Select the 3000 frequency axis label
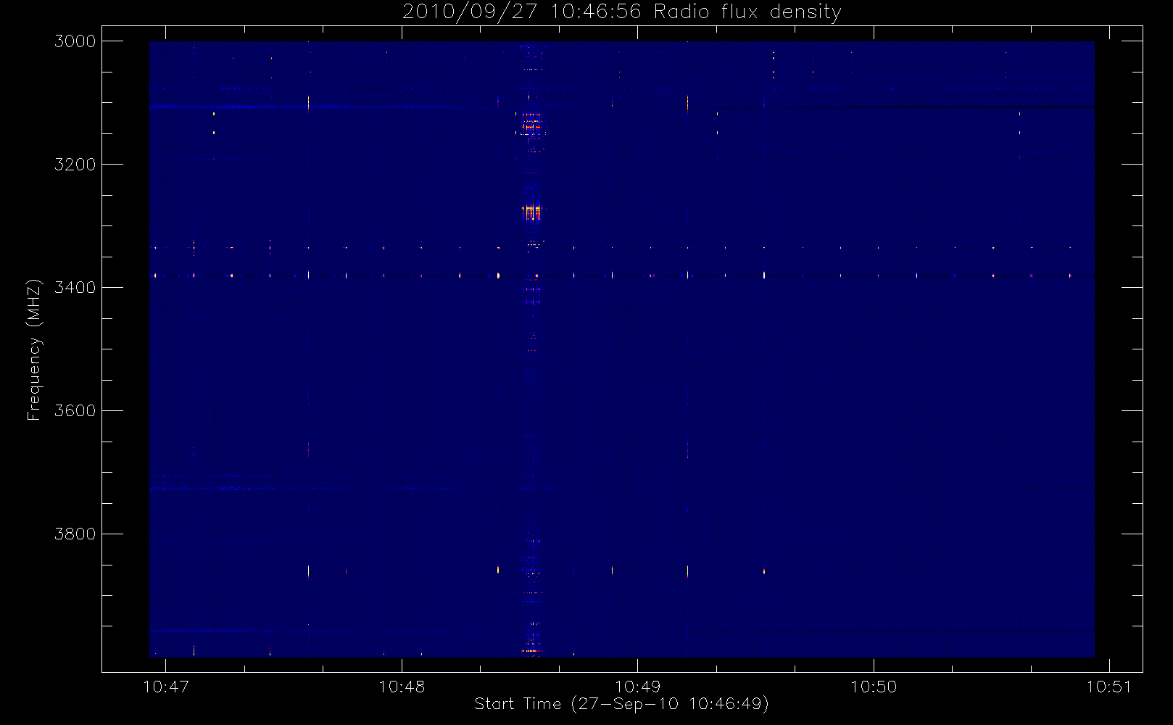Image resolution: width=1173 pixels, height=725 pixels. (x=75, y=41)
